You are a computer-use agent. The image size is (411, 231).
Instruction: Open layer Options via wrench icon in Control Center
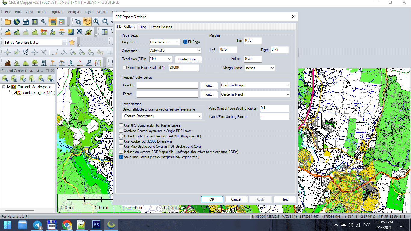tap(5, 79)
